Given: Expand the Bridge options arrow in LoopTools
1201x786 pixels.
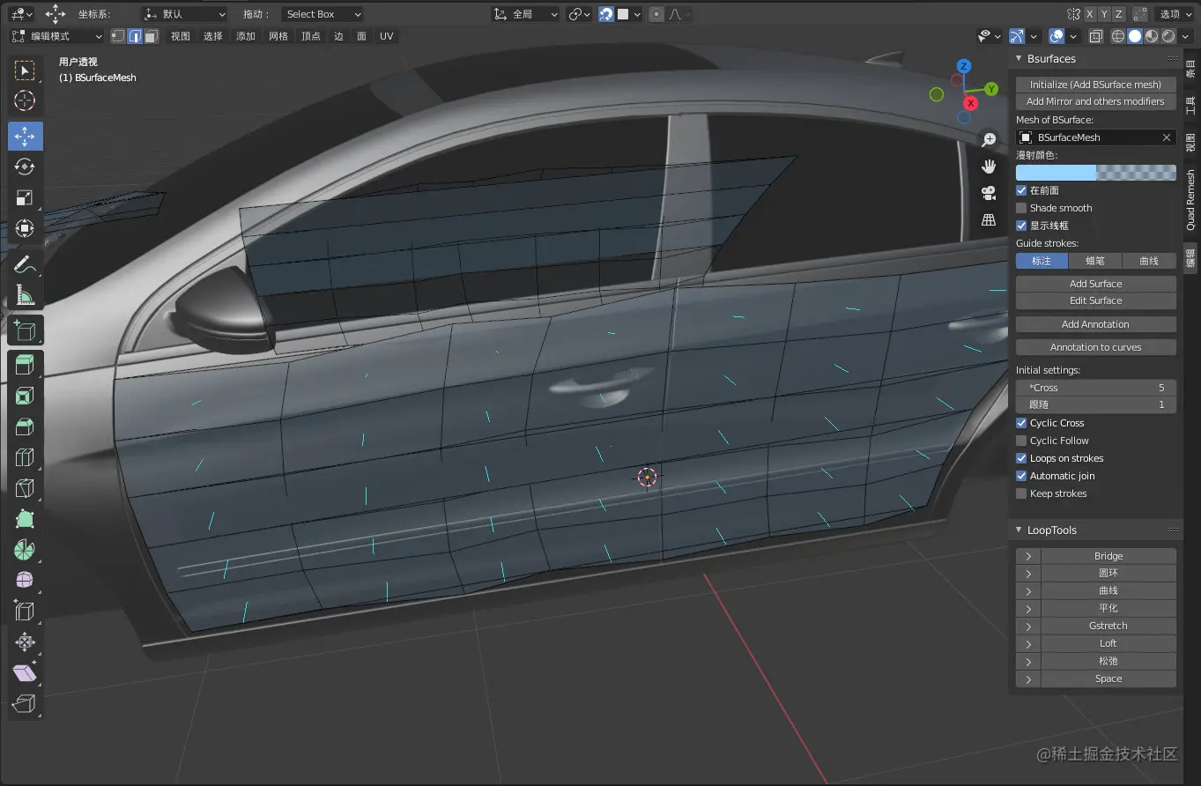Looking at the screenshot, I should (x=1027, y=556).
